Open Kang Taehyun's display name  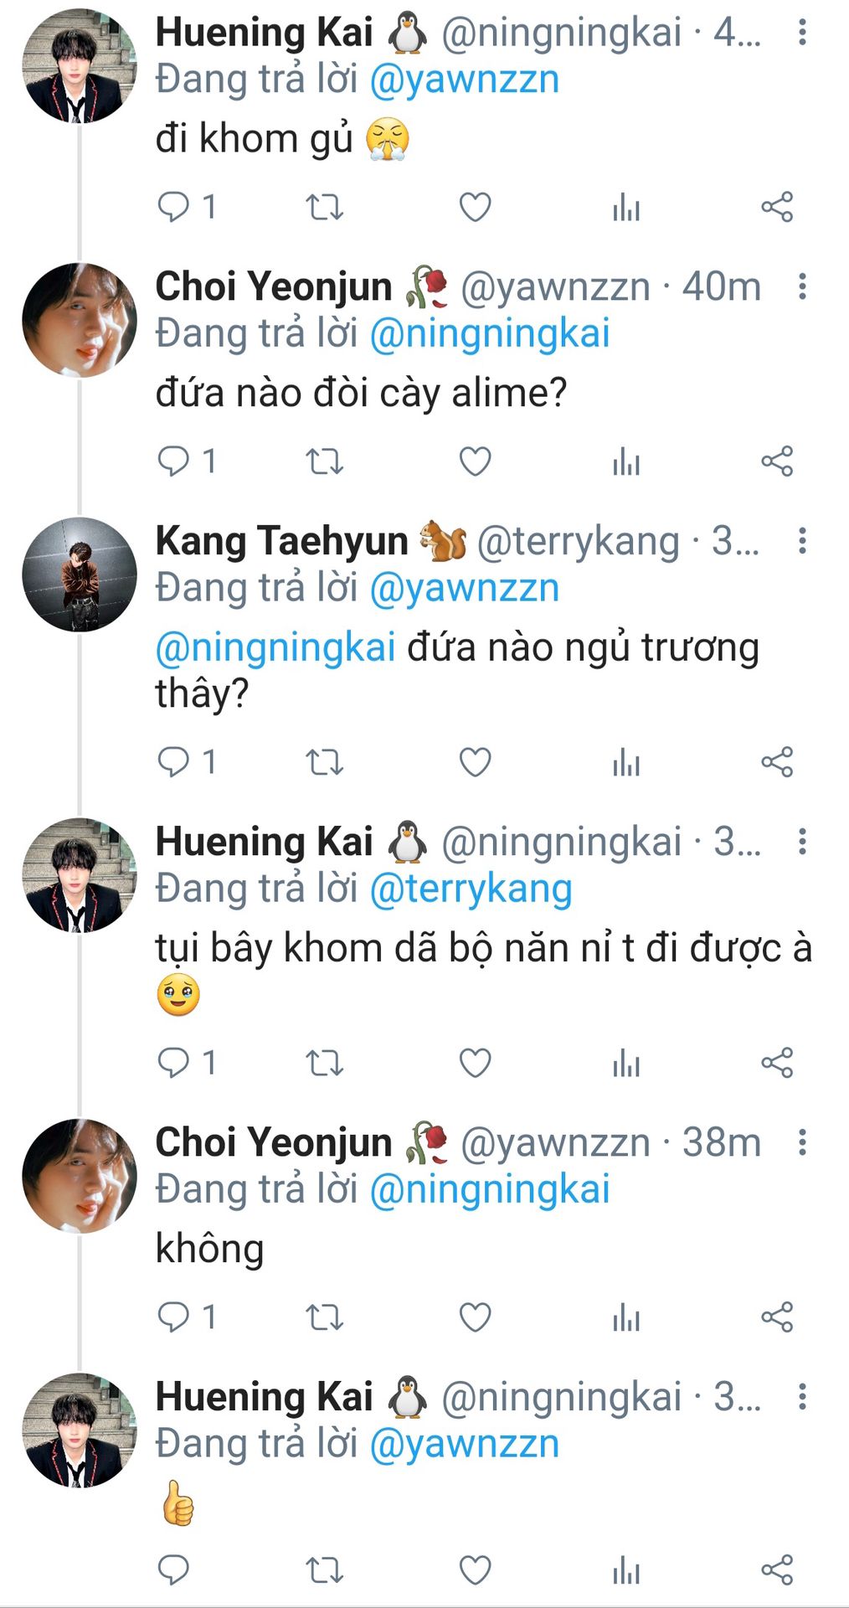click(x=281, y=541)
